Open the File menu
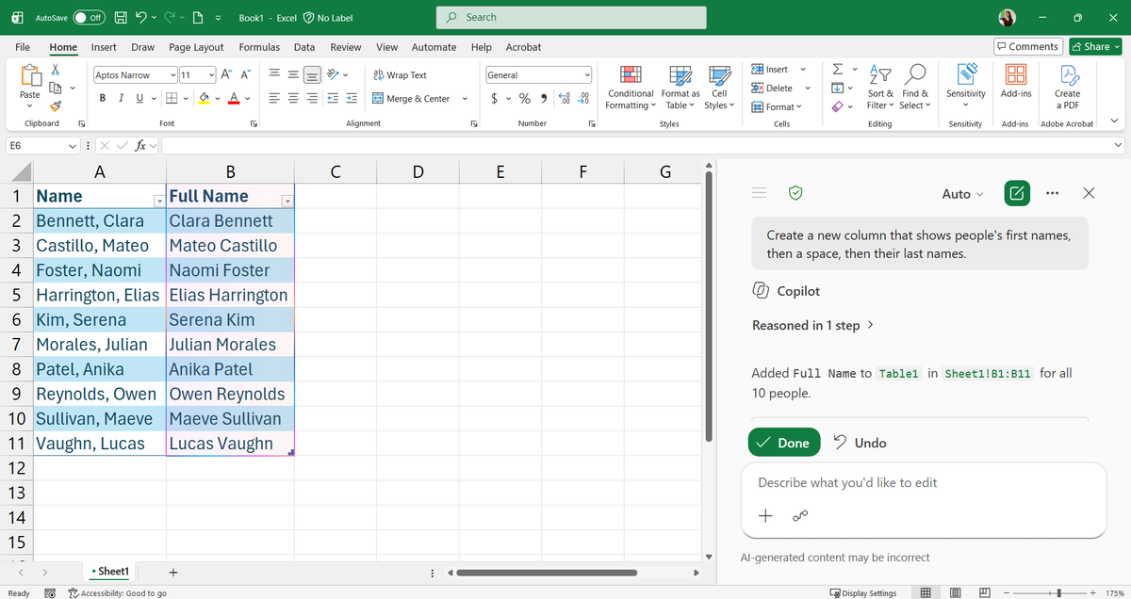This screenshot has height=599, width=1131. [x=23, y=47]
